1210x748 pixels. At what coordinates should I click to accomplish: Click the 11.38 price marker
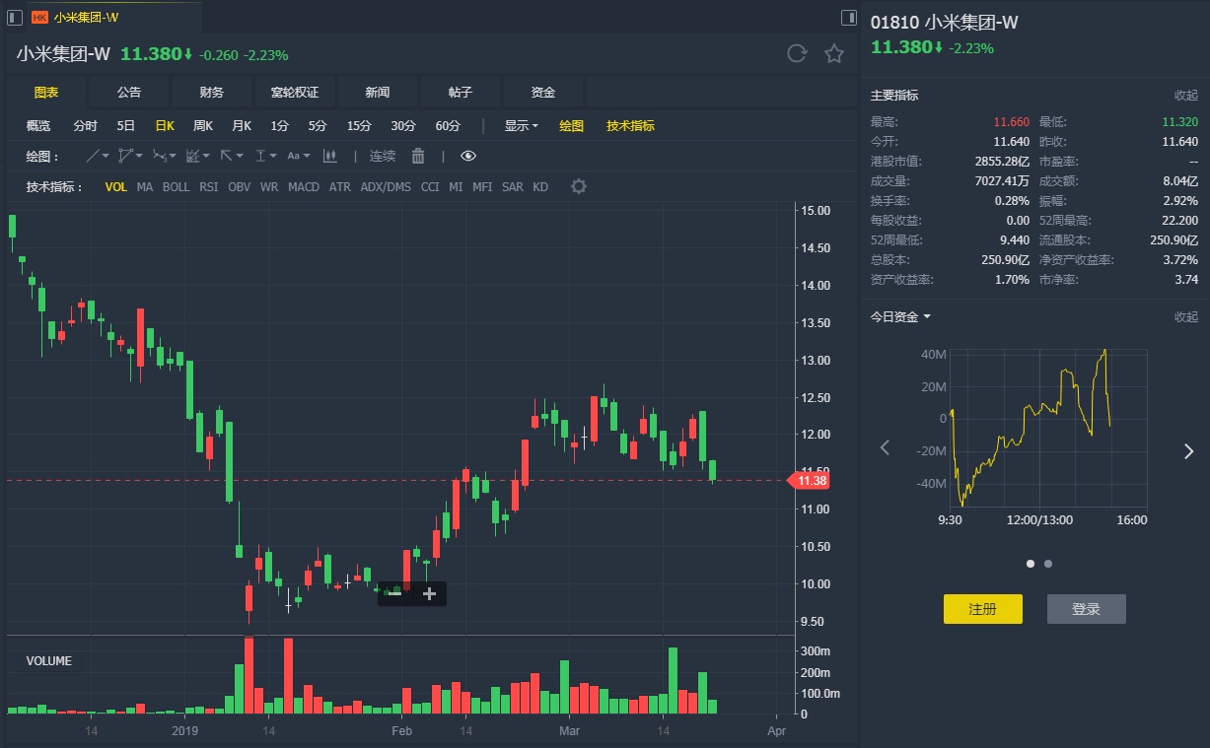click(x=809, y=481)
